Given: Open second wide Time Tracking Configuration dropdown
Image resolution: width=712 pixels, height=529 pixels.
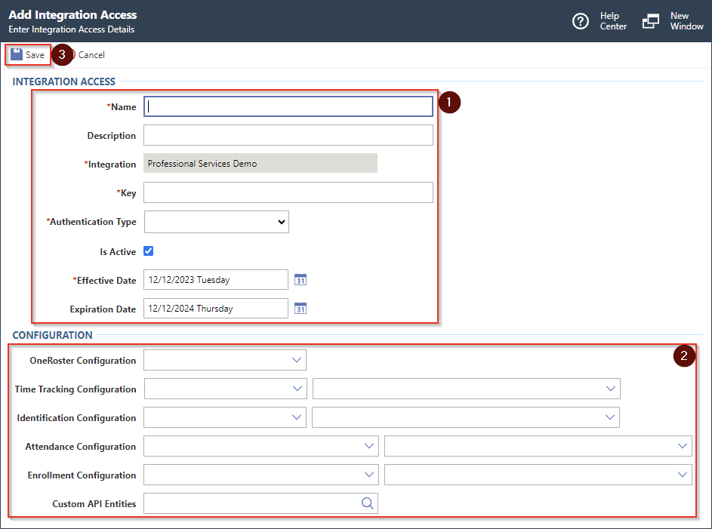Looking at the screenshot, I should (467, 389).
